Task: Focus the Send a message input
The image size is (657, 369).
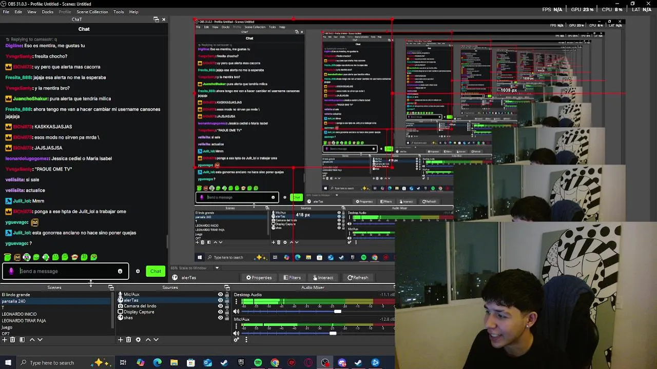Action: pos(65,271)
